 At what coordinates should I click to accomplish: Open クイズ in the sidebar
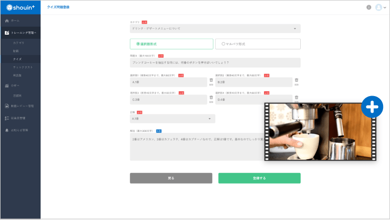(18, 59)
